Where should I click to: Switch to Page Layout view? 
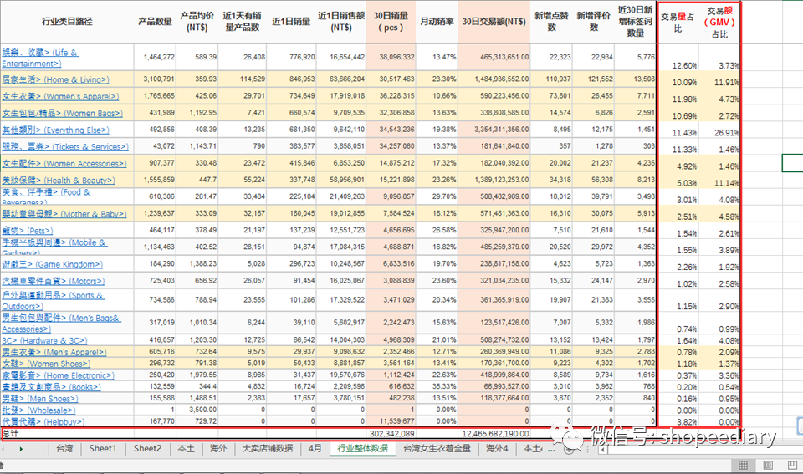pos(768,465)
